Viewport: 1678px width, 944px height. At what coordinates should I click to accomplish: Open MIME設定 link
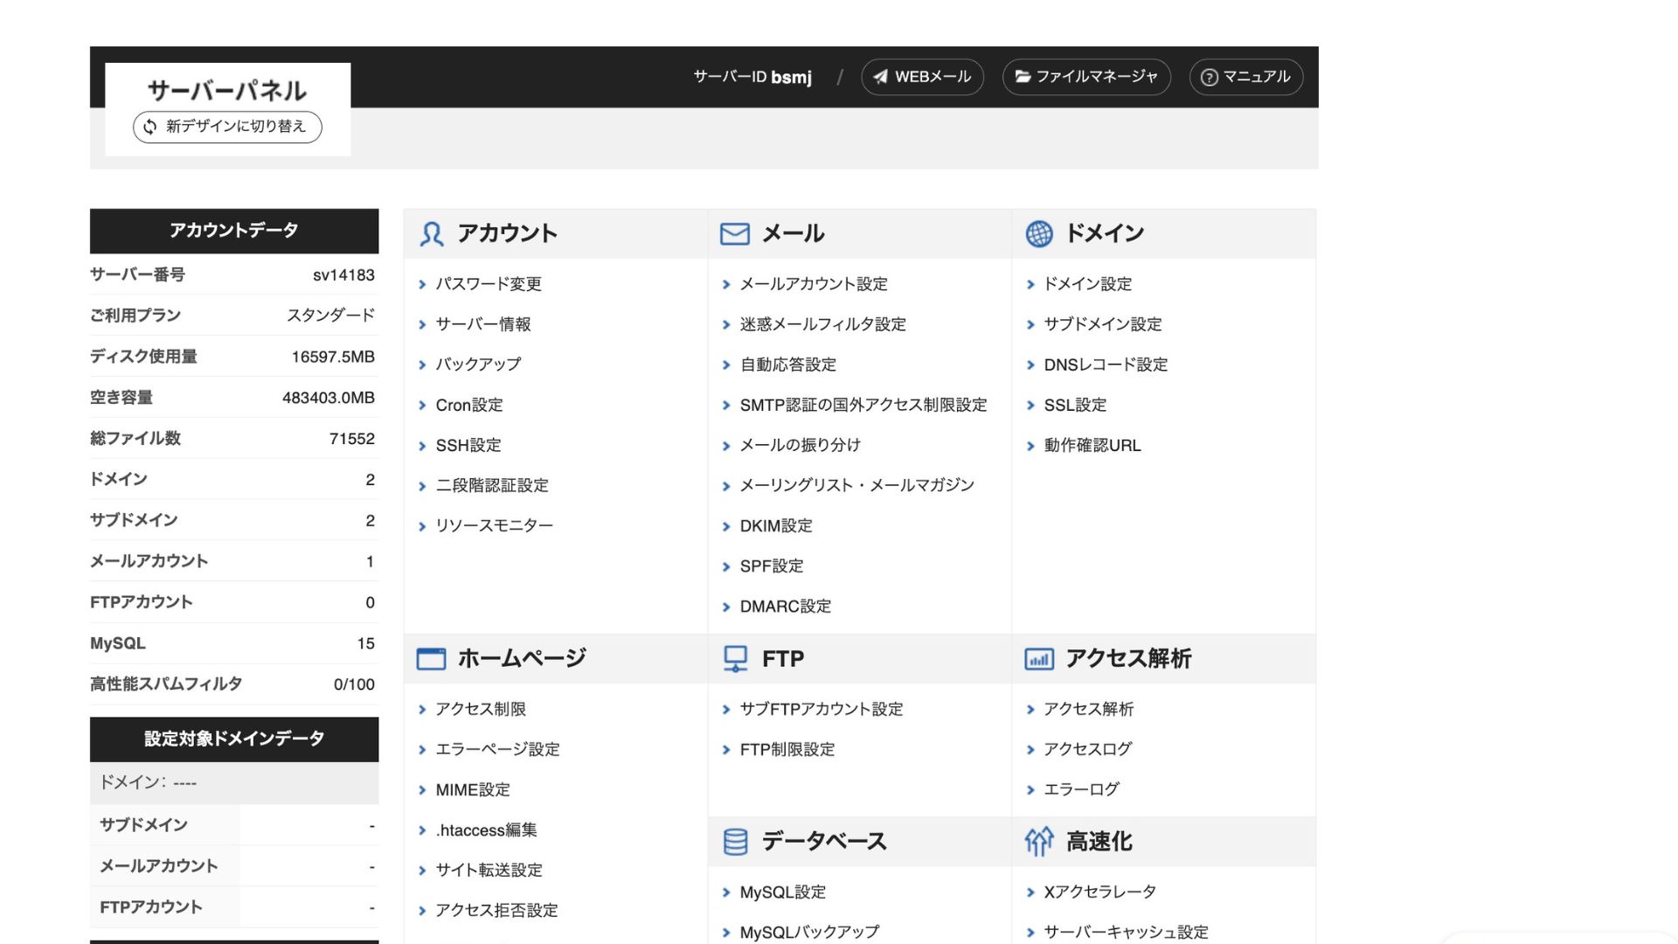pyautogui.click(x=473, y=789)
